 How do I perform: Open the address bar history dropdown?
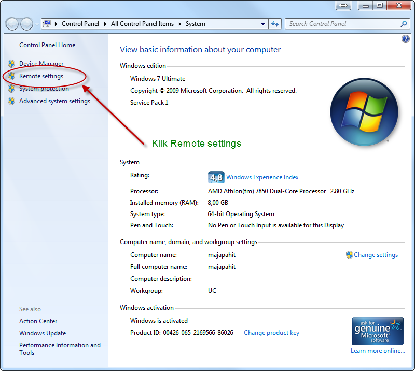tap(262, 24)
